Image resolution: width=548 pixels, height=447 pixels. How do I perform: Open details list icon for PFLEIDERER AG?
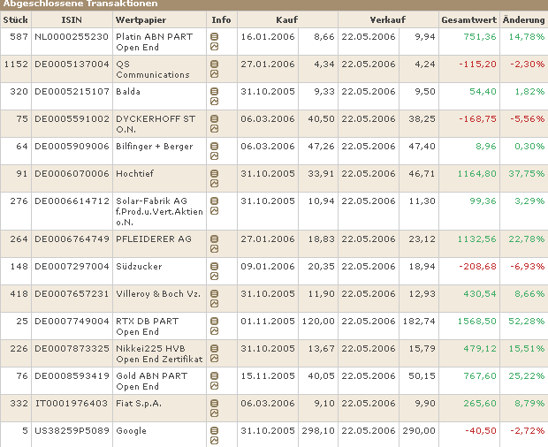tap(214, 239)
